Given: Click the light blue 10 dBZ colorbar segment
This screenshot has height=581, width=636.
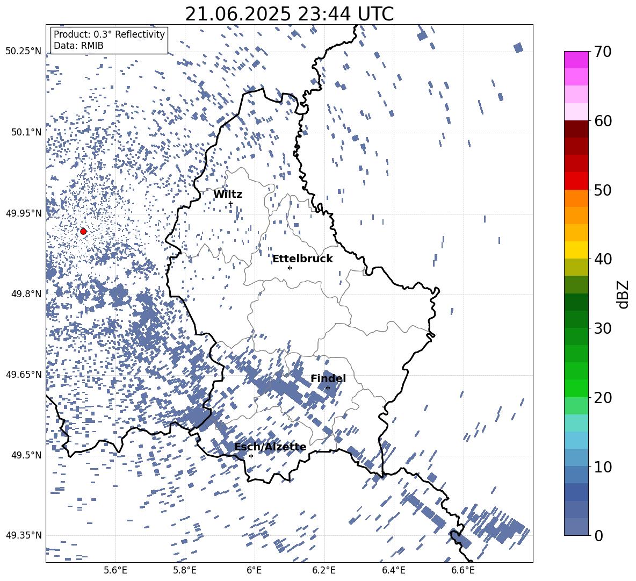Looking at the screenshot, I should (x=576, y=458).
